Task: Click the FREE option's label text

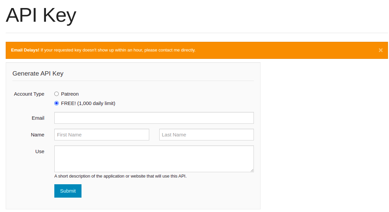Action: pyautogui.click(x=88, y=103)
